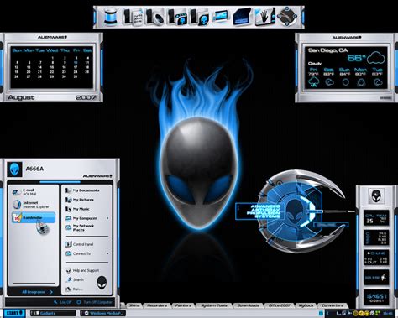Select the Recorders tab on the bottom dock

(x=157, y=305)
